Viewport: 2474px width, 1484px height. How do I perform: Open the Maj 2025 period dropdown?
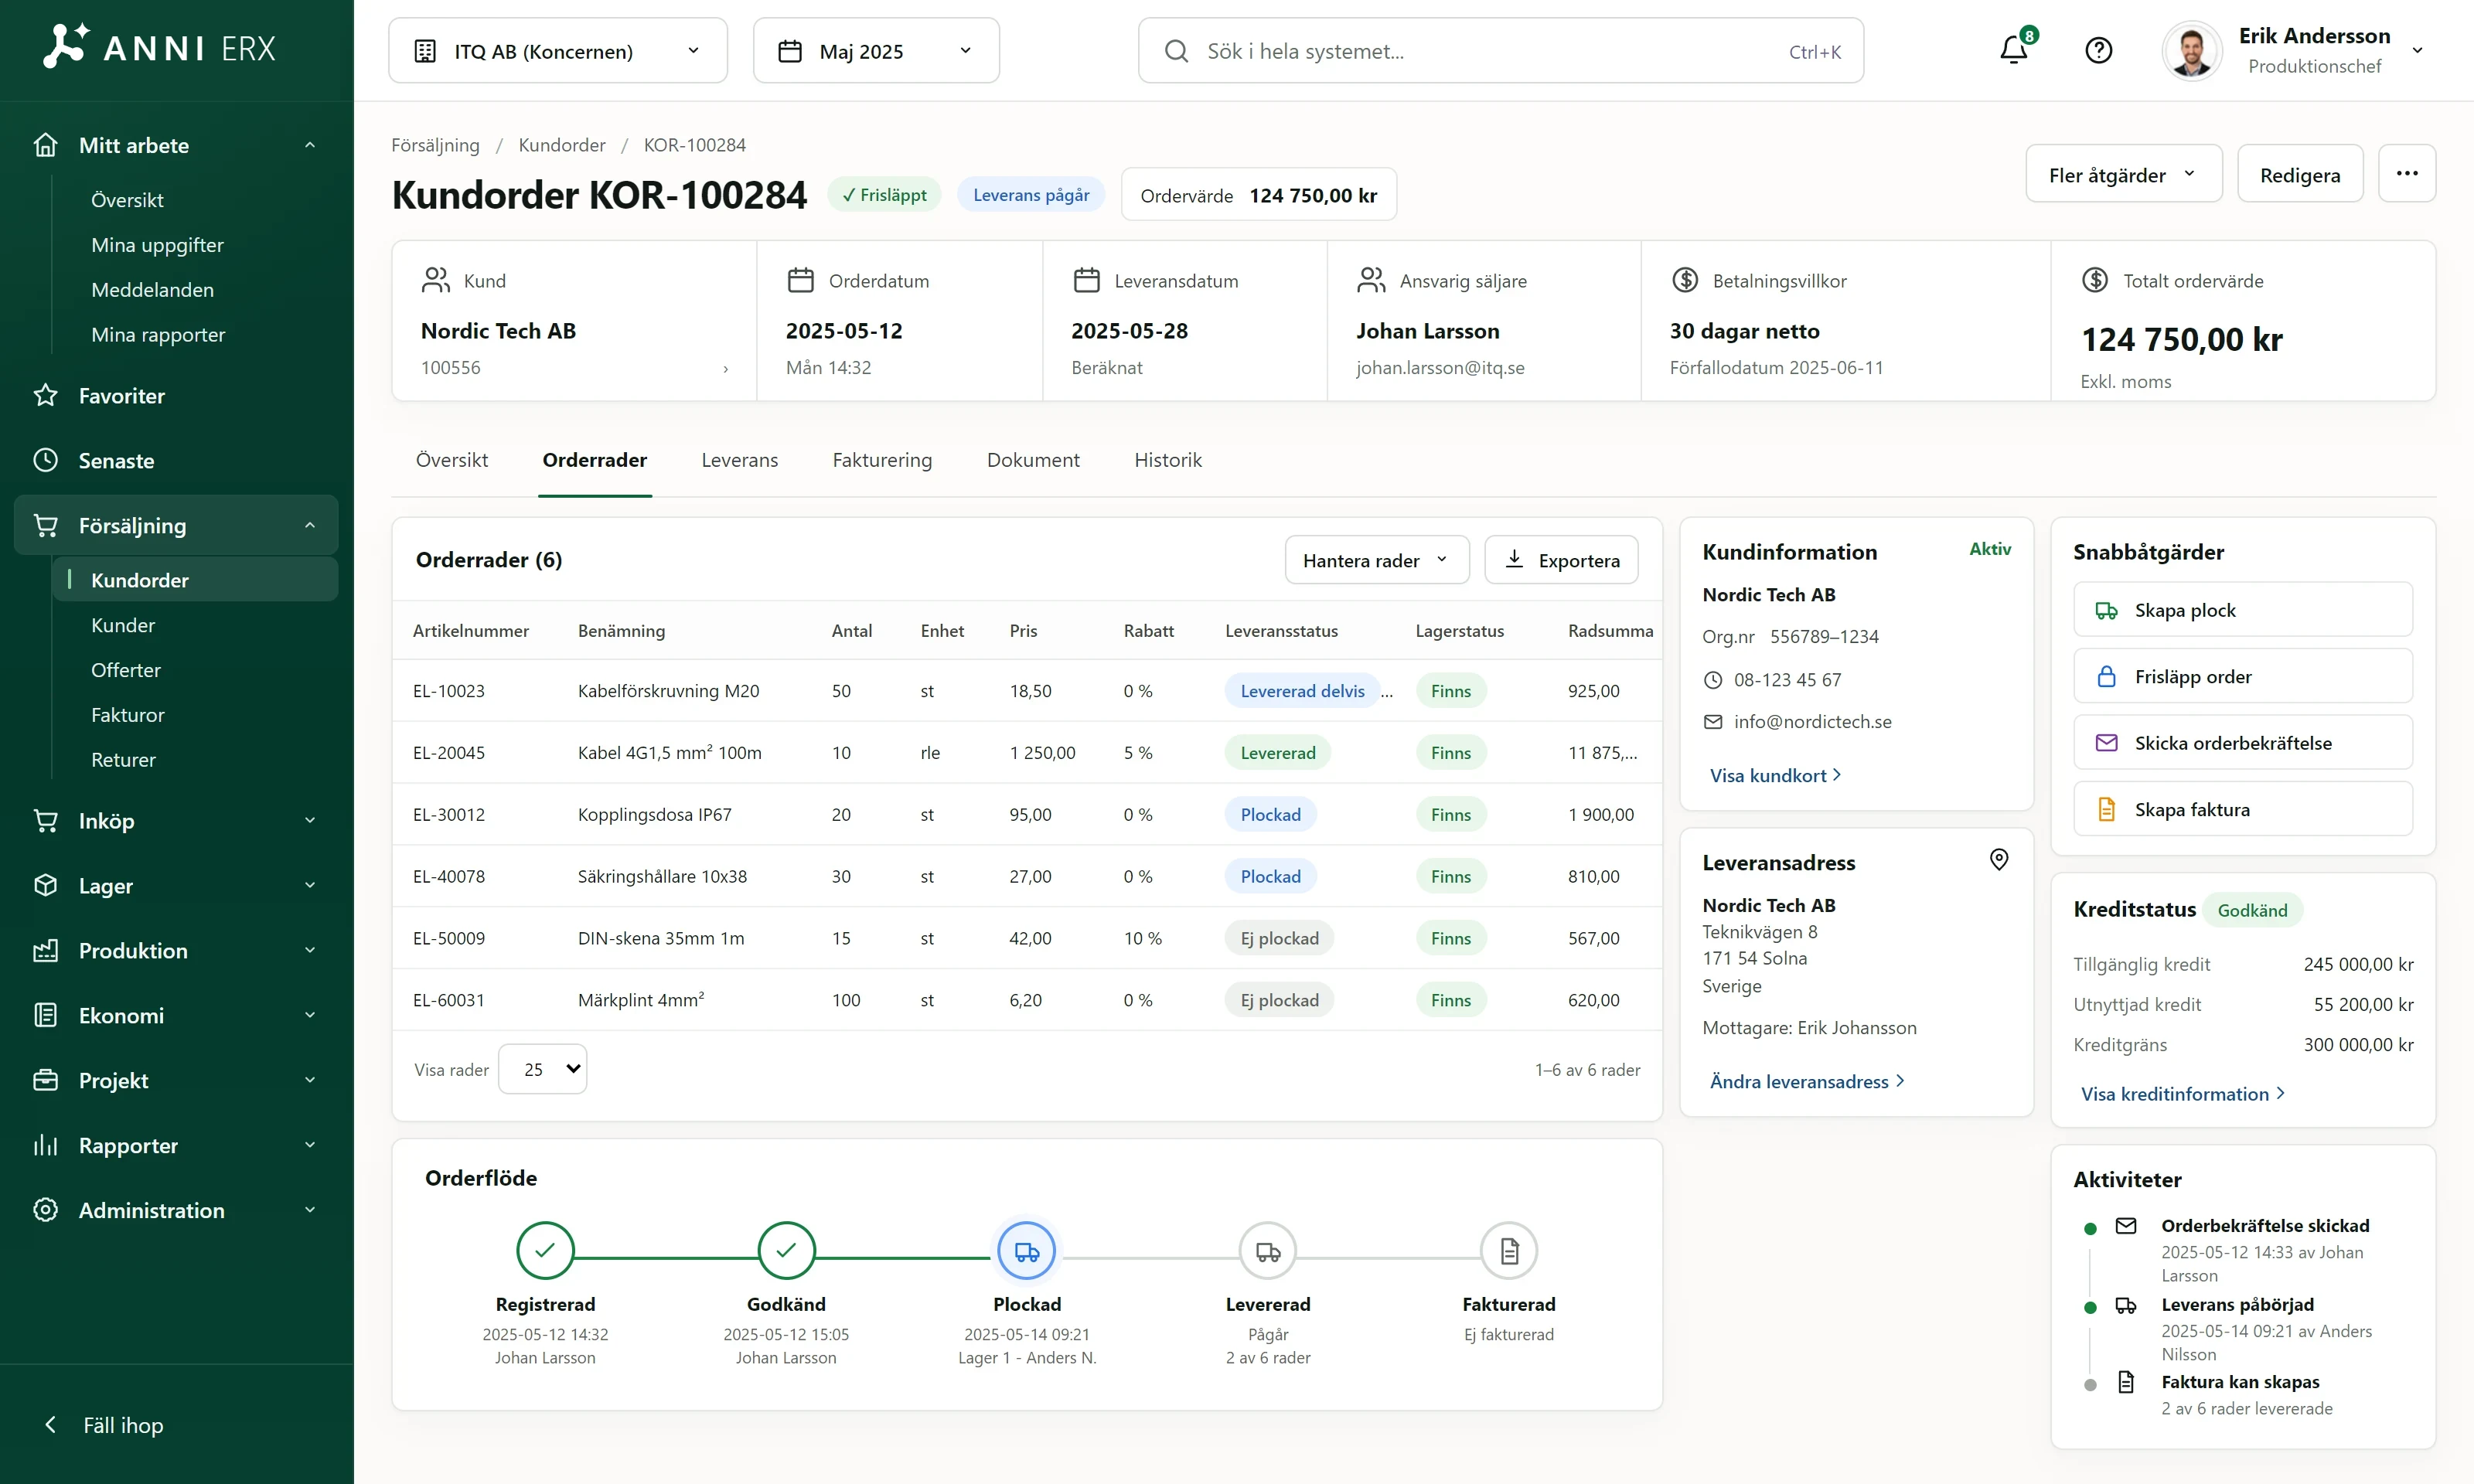pos(876,50)
